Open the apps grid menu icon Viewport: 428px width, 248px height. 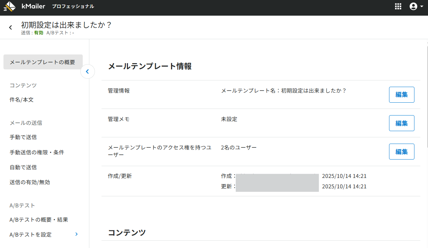[x=398, y=7]
